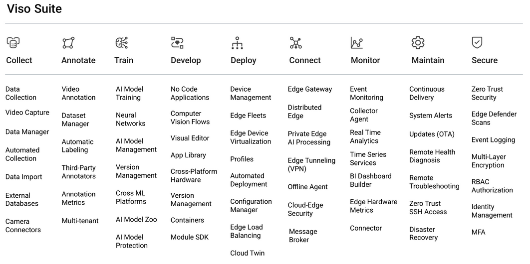The image size is (530, 264).
Task: Click the Collect database icon
Action: coord(13,43)
